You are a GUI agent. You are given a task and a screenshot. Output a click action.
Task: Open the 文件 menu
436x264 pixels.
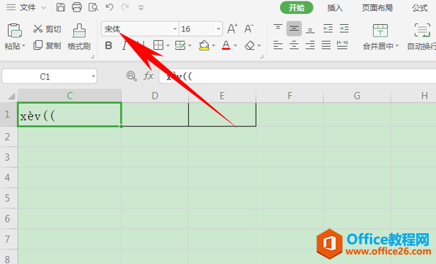28,7
